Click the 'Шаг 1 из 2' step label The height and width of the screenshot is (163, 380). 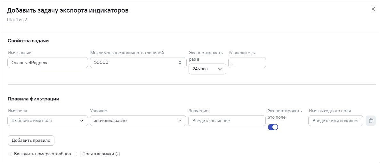pos(17,20)
